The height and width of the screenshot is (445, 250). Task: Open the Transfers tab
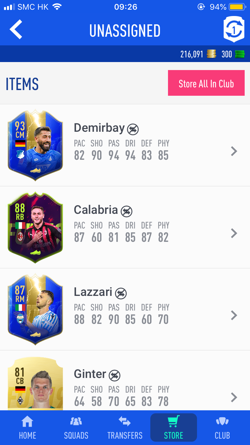(x=125, y=428)
